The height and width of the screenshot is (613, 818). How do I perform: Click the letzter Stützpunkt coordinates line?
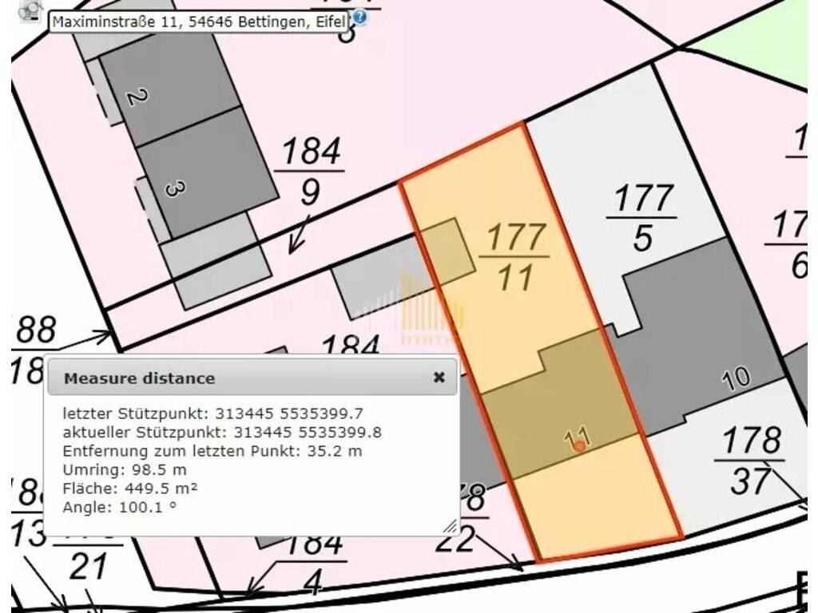(212, 413)
